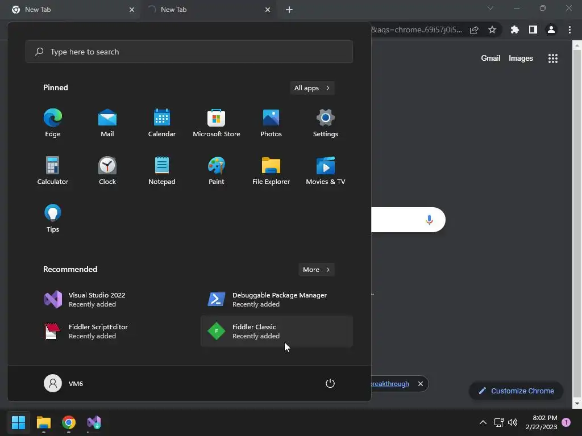Open Visual Studio 2022 from Recommended
Screen dimensions: 582x436
point(113,300)
